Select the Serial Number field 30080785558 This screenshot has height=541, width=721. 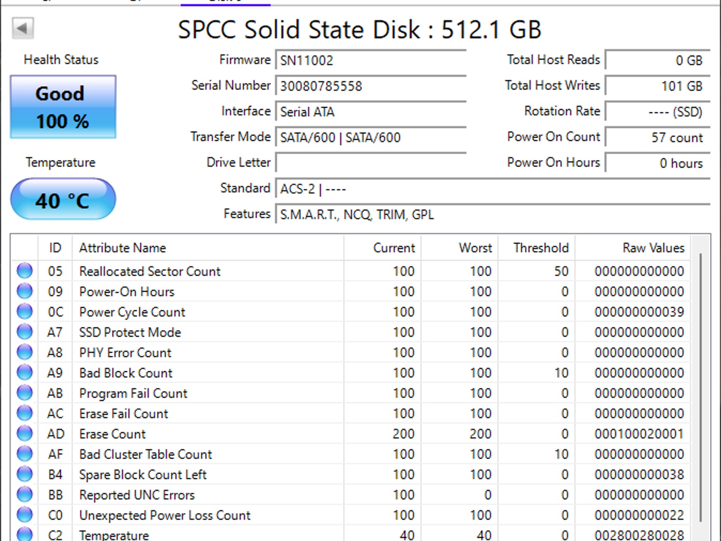371,86
